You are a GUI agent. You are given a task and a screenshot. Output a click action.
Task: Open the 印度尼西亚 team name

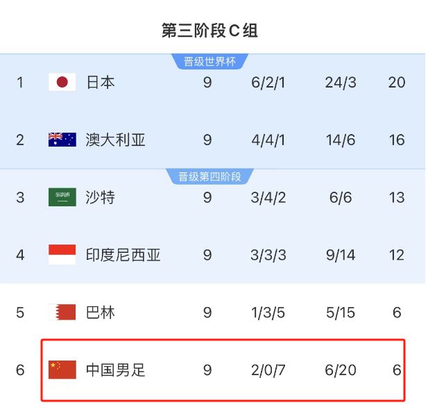click(x=123, y=255)
